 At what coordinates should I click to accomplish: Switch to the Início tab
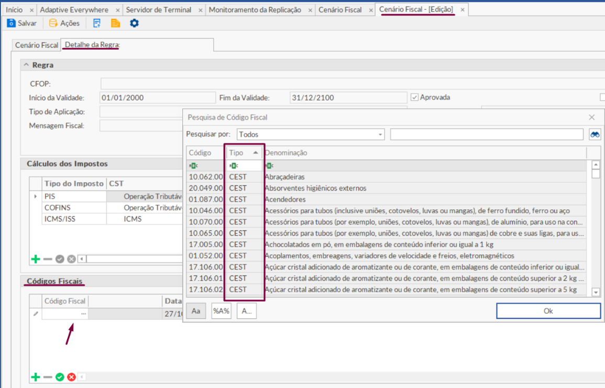(x=14, y=9)
